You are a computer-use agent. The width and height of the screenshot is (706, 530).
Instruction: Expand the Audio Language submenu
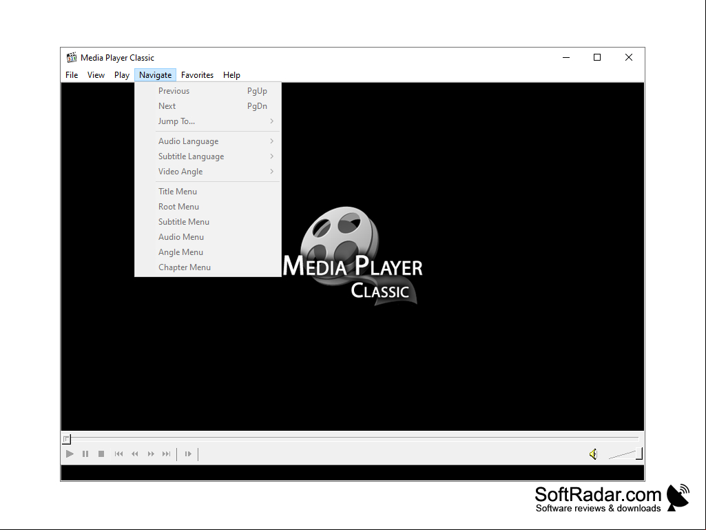[208, 141]
